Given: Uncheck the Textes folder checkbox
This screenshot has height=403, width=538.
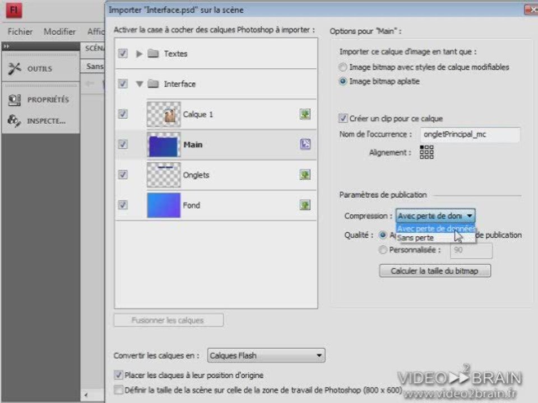Looking at the screenshot, I should point(123,54).
